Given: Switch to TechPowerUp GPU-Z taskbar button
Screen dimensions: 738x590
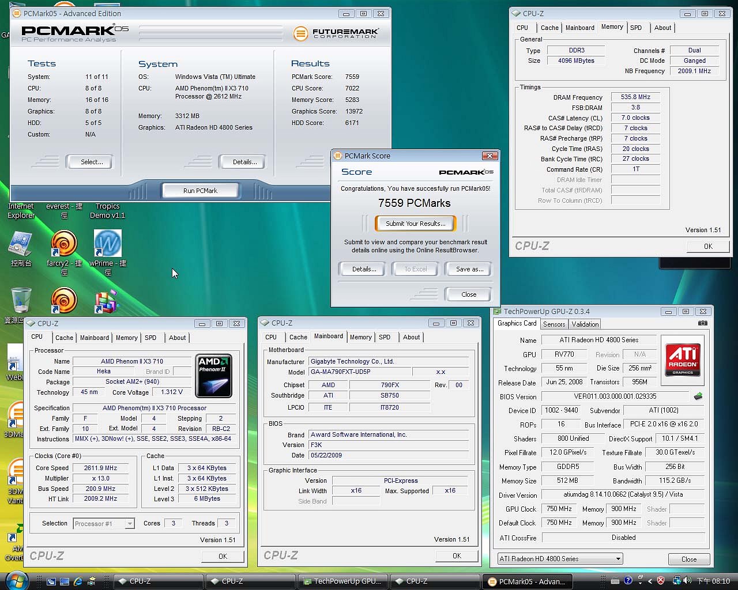Looking at the screenshot, I should coord(342,581).
